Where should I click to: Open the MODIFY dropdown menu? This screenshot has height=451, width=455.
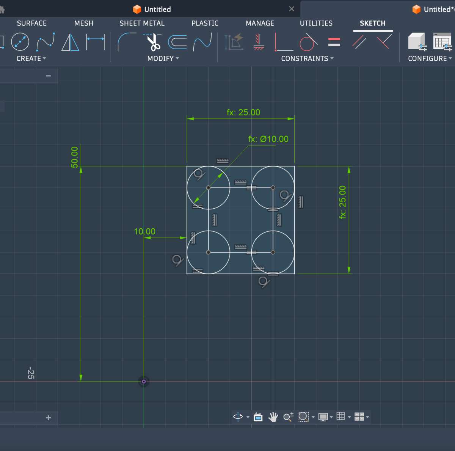tap(163, 58)
